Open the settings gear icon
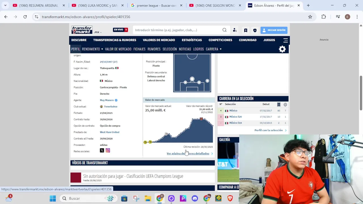 click(x=282, y=49)
